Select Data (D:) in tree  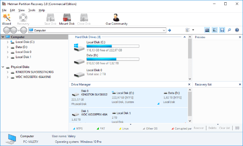[22, 47]
